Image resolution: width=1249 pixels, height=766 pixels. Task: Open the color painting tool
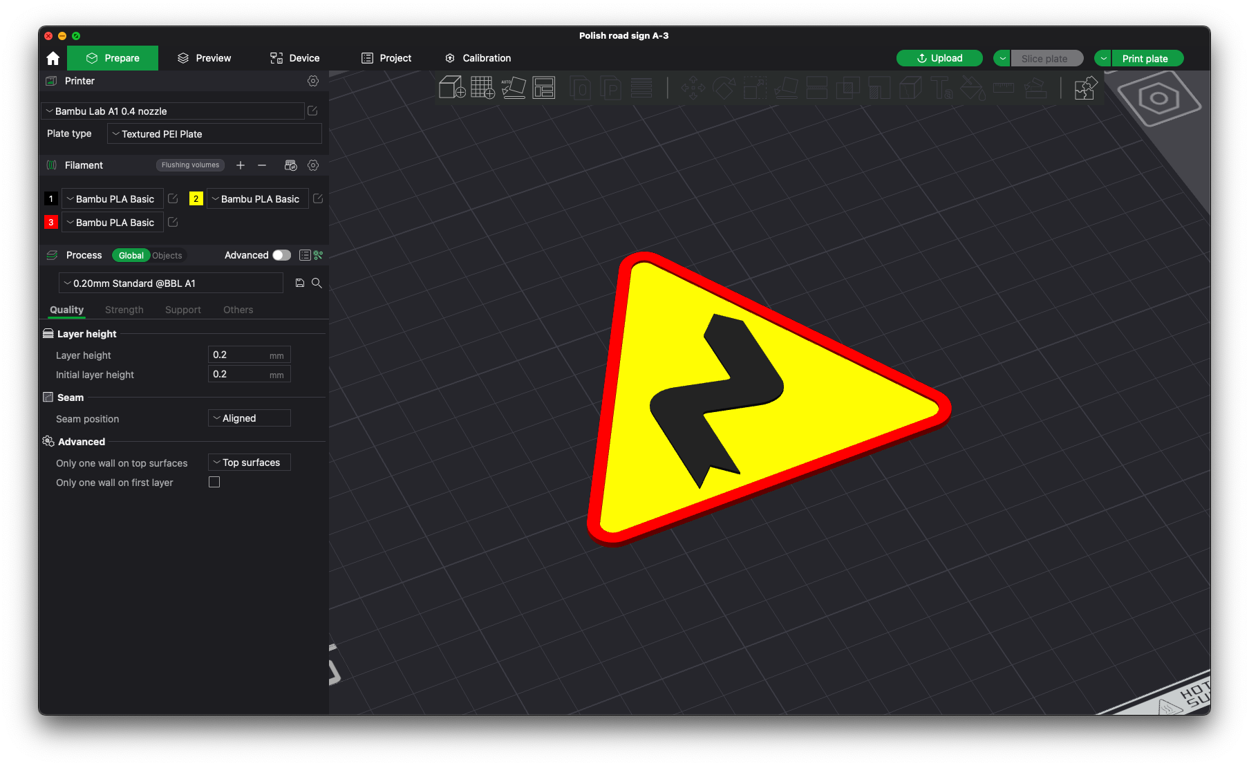pyautogui.click(x=972, y=88)
